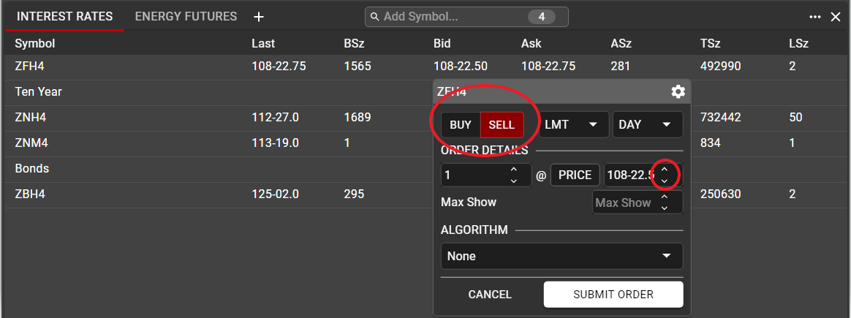851x318 pixels.
Task: Increase limit price with up arrow
Action: coord(664,170)
